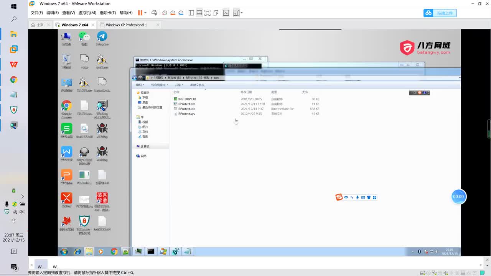Take a VM snapshot via clock icon
This screenshot has height=276, width=491.
pos(165,13)
